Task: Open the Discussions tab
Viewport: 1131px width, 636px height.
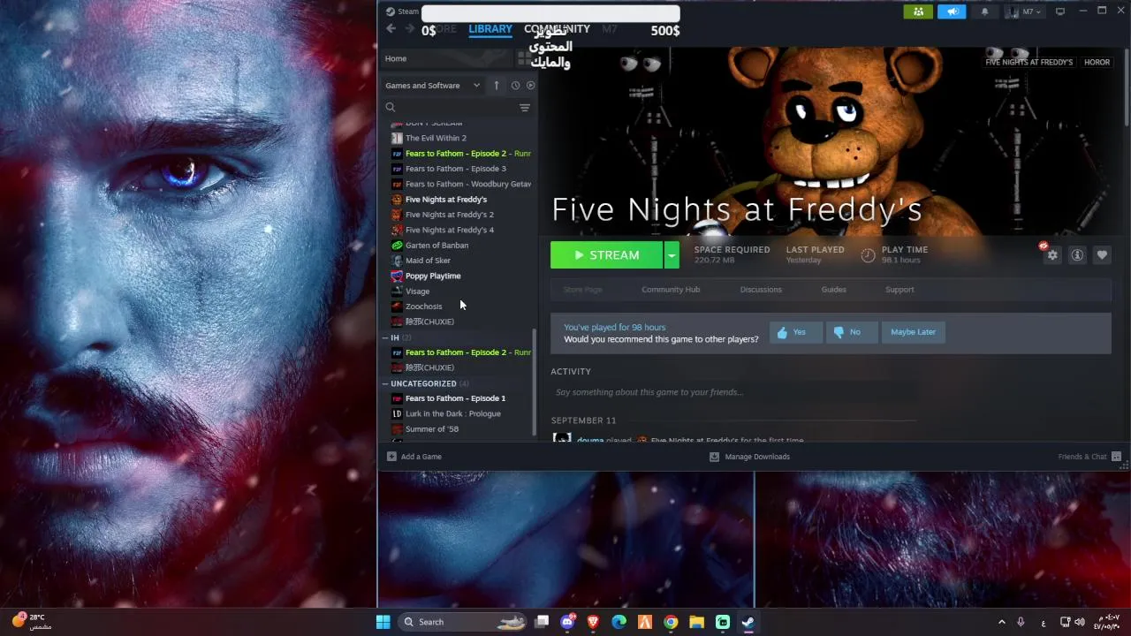Action: coord(761,290)
